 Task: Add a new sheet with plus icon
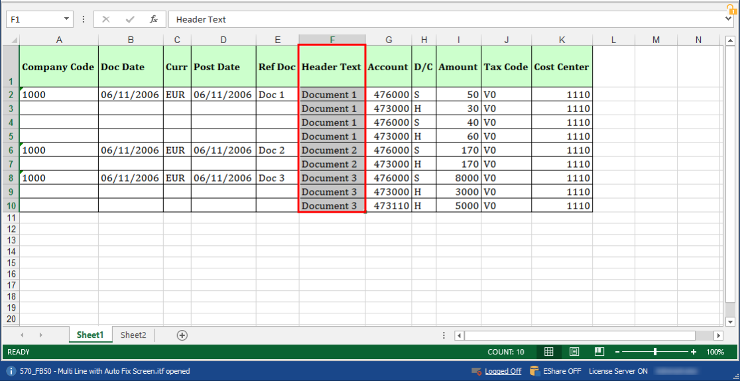(x=182, y=335)
